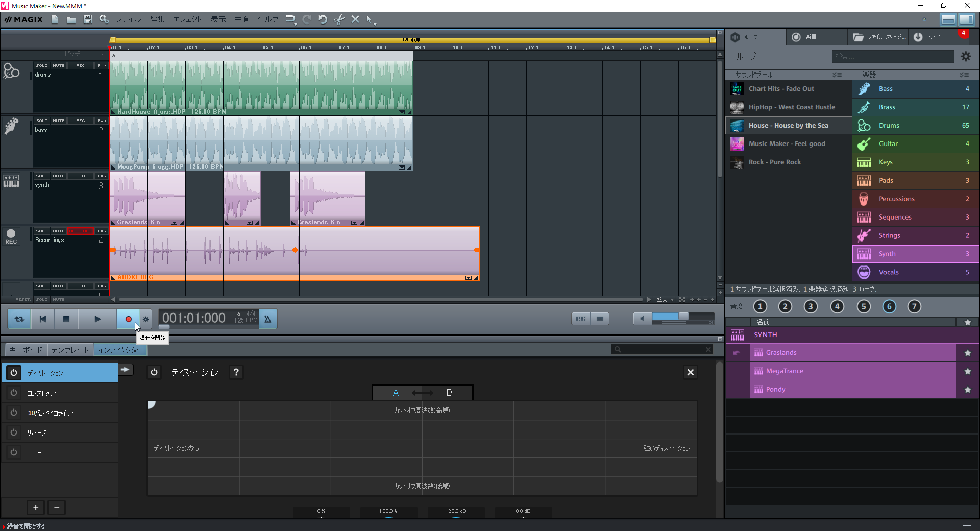The height and width of the screenshot is (531, 980).
Task: Open 編集 menu
Action: (x=157, y=19)
